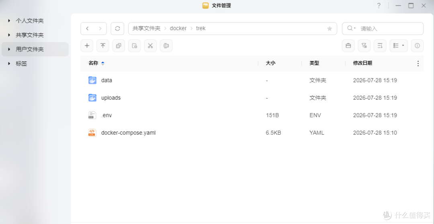The image size is (434, 224).
Task: Click the sort order icon
Action: coord(380,46)
